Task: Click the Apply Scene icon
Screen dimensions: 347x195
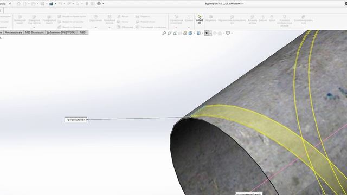Action: point(220,33)
